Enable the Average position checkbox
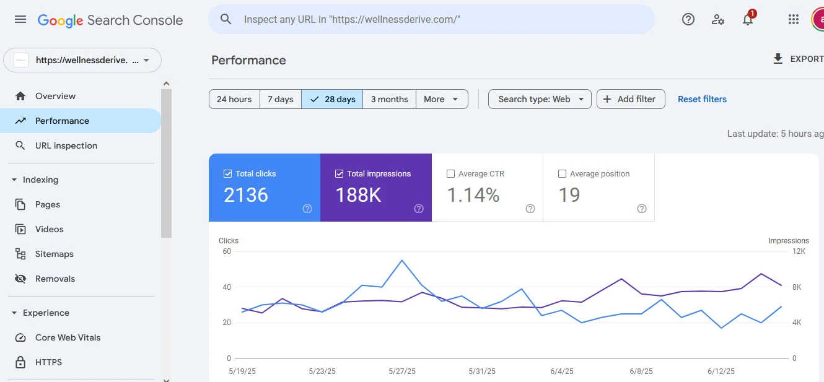Viewport: 824px width, 382px height. [x=562, y=174]
